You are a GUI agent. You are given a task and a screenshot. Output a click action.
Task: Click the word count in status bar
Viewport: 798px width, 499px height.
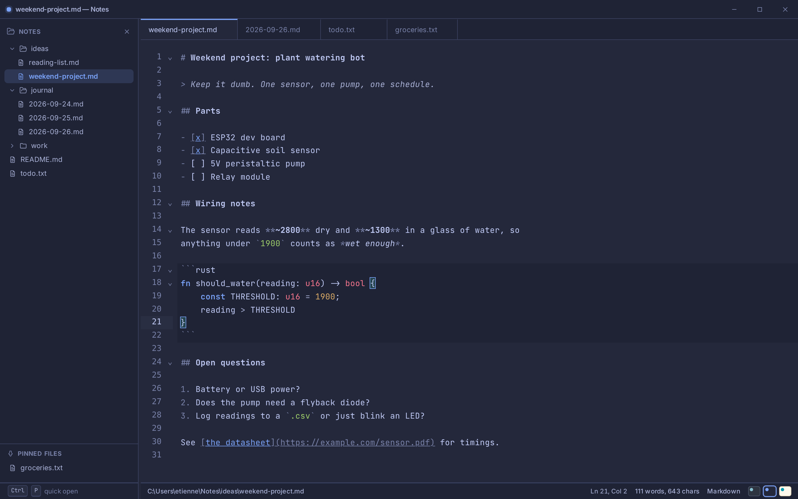pos(667,491)
